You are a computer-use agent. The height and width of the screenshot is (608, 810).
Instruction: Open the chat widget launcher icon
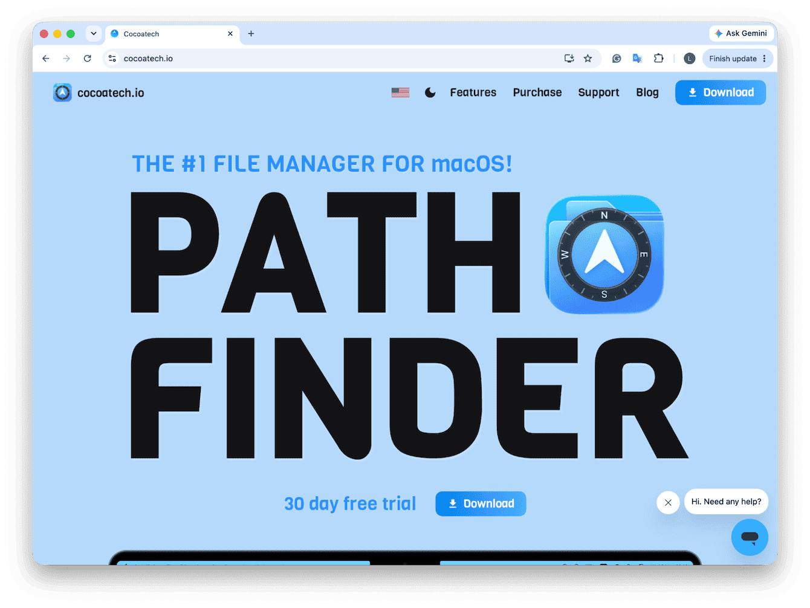coord(750,537)
